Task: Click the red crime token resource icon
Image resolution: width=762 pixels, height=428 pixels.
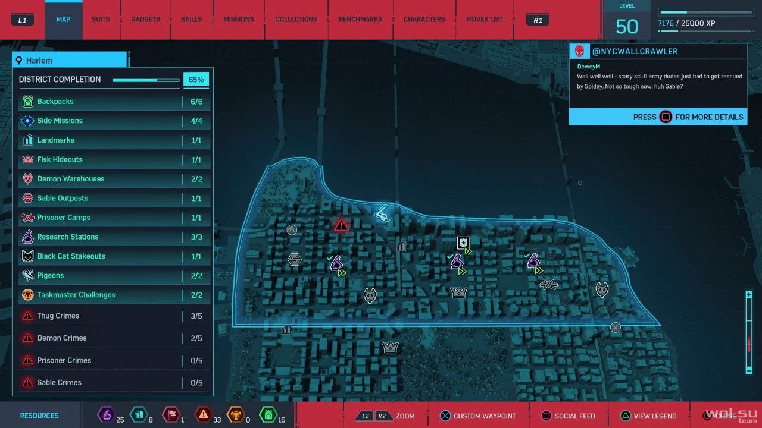Action: coord(203,414)
